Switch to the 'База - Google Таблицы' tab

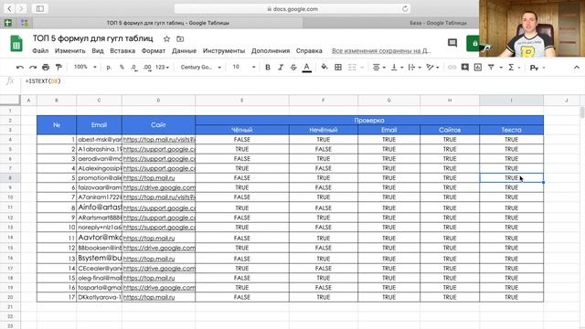point(438,23)
